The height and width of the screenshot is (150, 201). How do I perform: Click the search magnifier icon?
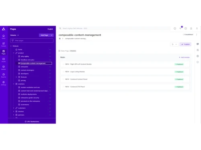point(60,28)
